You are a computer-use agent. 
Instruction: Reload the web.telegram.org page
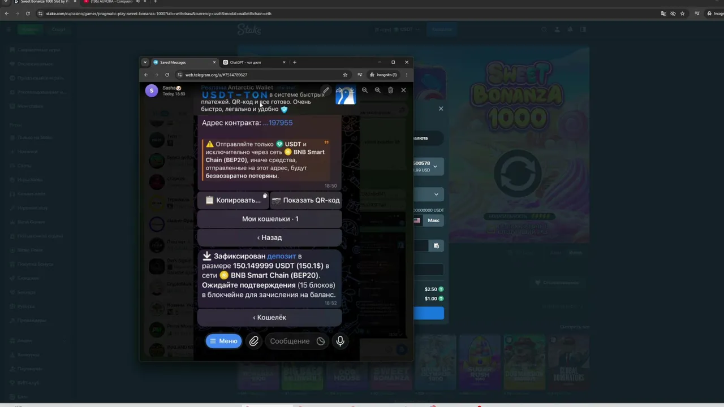pos(167,75)
